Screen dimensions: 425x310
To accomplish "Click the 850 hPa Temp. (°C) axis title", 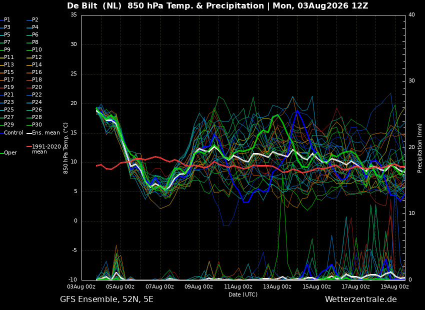I will coord(65,148).
